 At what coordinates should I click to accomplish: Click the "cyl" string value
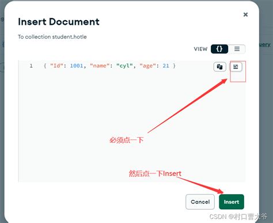tap(124, 66)
